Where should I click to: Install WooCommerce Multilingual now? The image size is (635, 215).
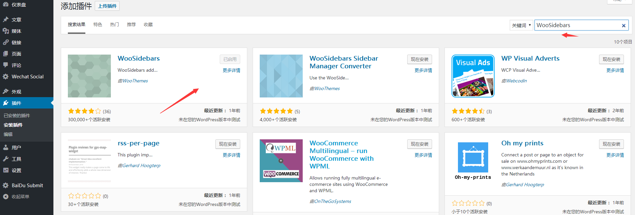coord(420,144)
